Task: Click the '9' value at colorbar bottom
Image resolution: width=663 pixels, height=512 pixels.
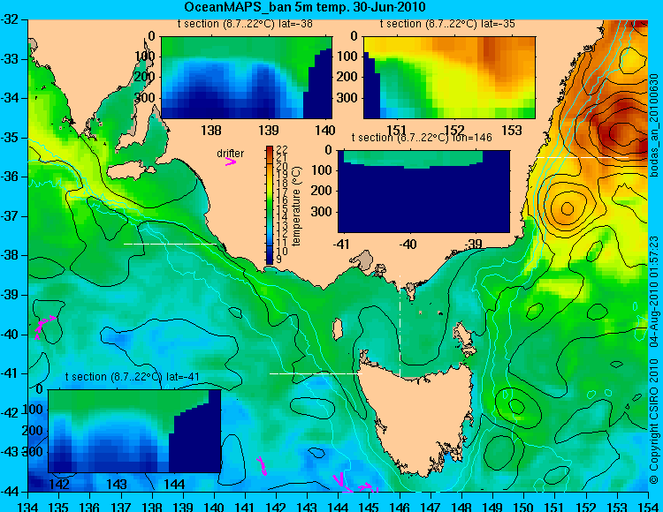Action: 279,260
